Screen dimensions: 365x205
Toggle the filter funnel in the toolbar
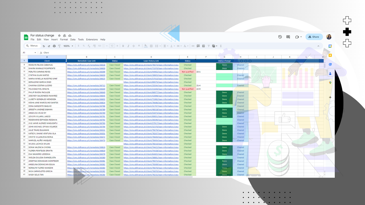click(208, 46)
